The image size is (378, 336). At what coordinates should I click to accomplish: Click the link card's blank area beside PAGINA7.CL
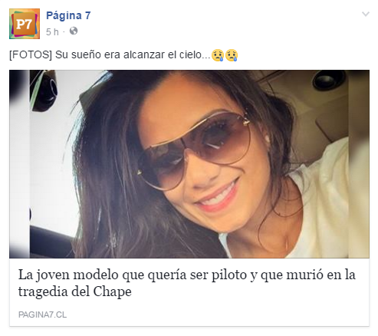[217, 315]
